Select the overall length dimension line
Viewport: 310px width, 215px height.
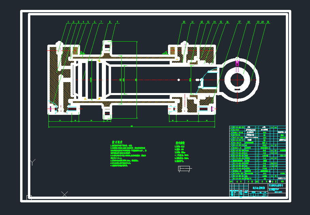(131, 127)
